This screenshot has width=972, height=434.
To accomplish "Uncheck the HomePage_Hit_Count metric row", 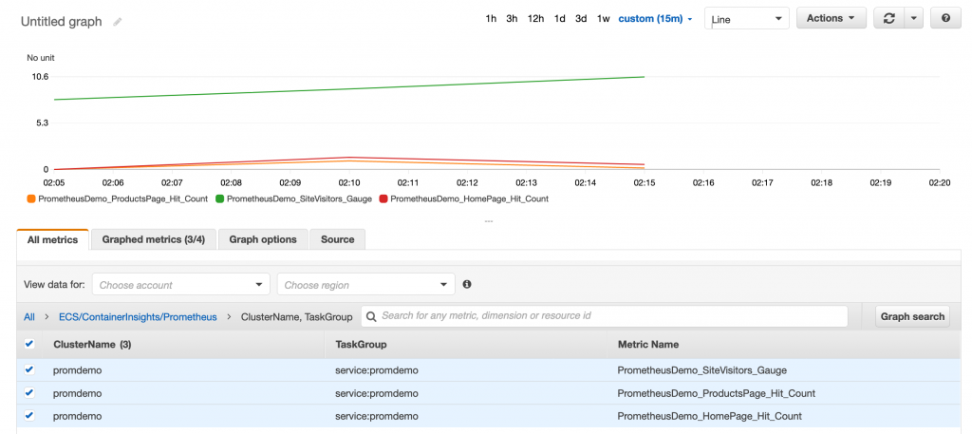I will tap(29, 415).
